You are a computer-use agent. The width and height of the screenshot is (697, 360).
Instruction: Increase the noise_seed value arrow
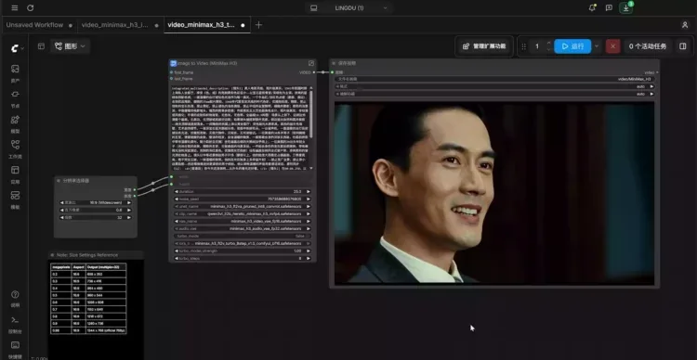point(309,199)
